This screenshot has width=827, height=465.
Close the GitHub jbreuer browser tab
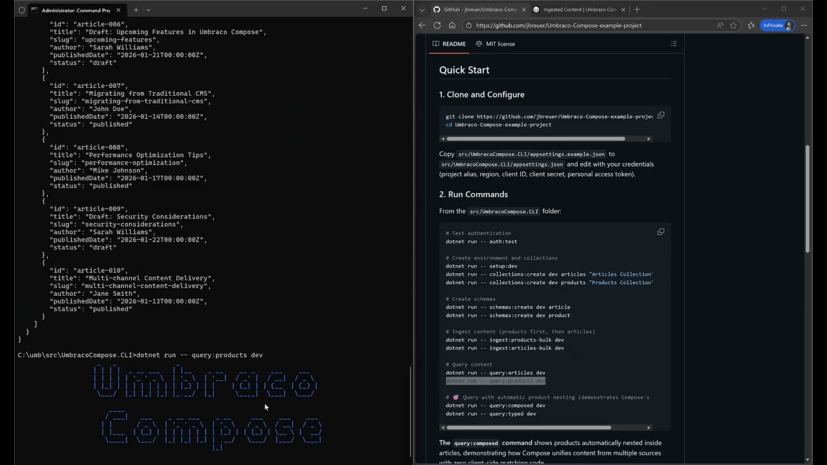[x=523, y=10]
